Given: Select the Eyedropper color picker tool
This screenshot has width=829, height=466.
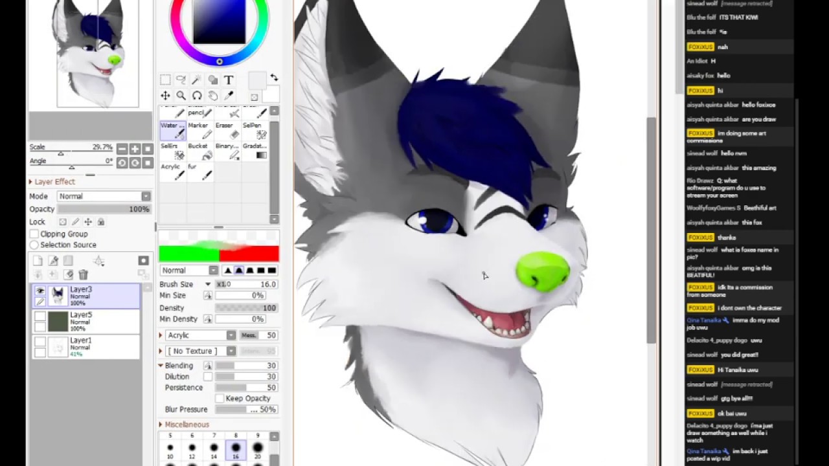Looking at the screenshot, I should 229,96.
